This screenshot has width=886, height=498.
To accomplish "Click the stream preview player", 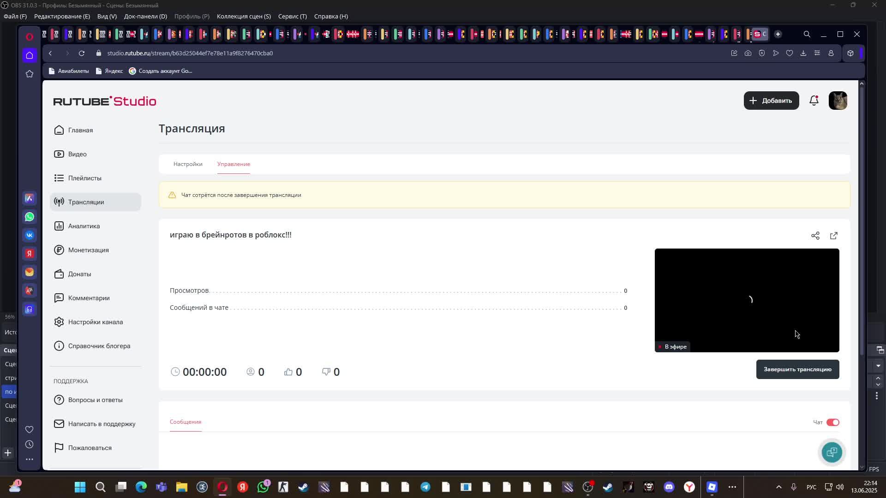I will [x=747, y=300].
